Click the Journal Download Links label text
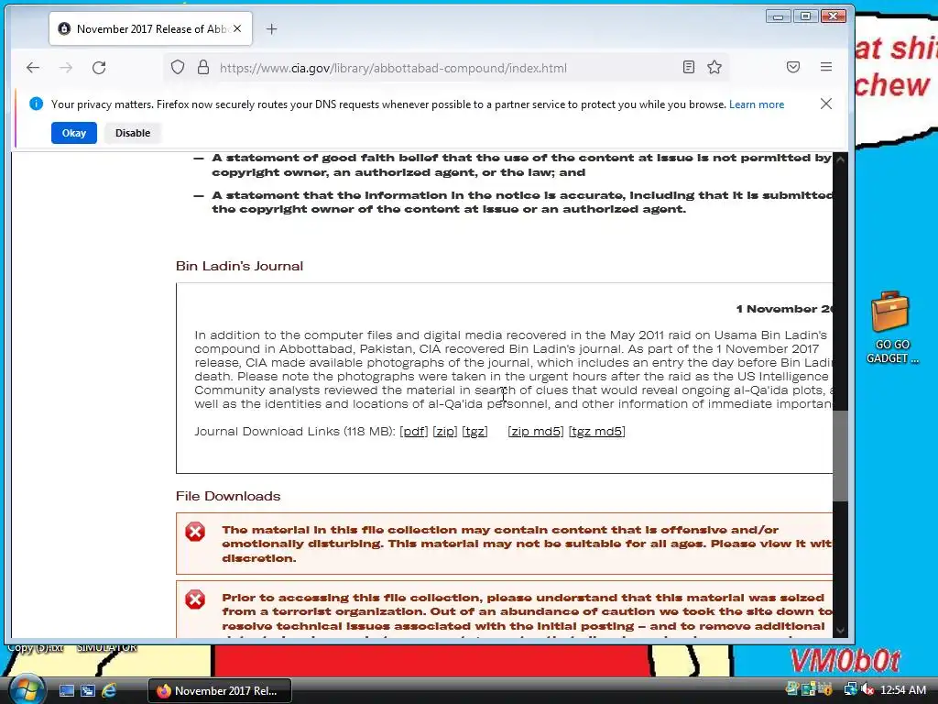Screen dimensions: 938x704 coord(295,432)
